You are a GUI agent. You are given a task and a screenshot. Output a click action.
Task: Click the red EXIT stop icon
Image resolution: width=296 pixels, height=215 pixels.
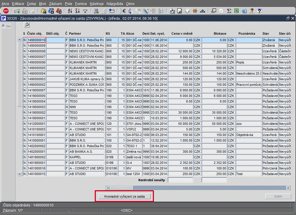6,11
